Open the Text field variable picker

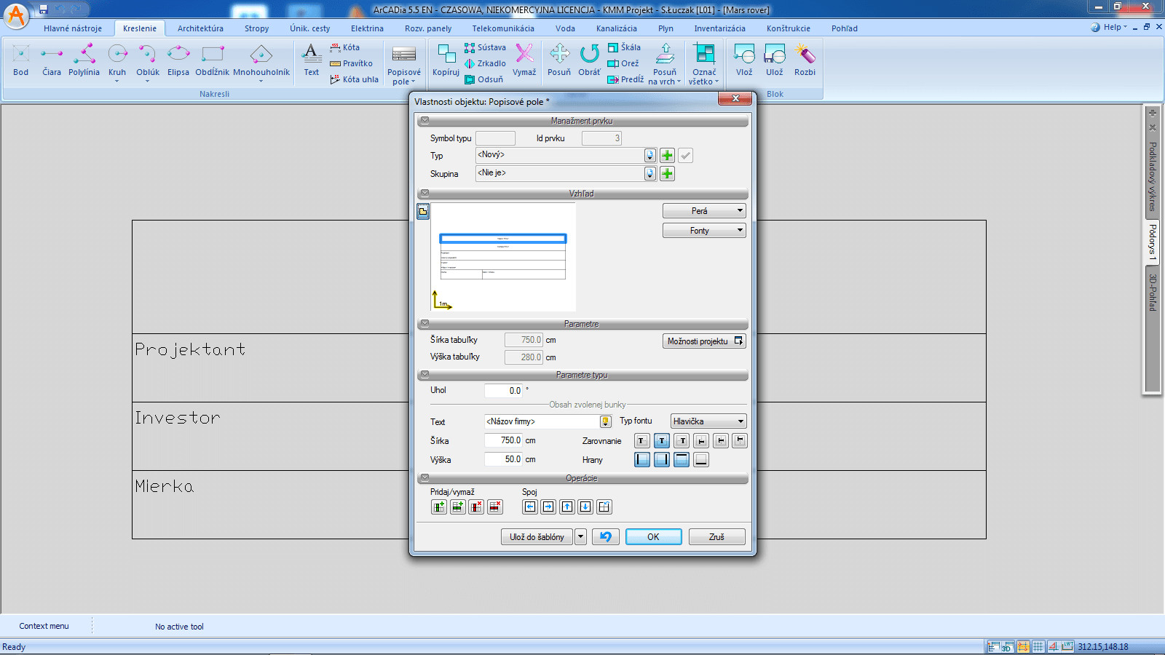[605, 421]
